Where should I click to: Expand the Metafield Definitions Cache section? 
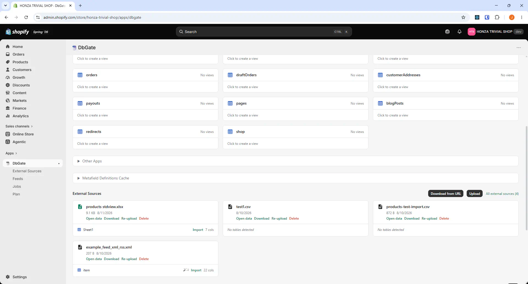296,178
